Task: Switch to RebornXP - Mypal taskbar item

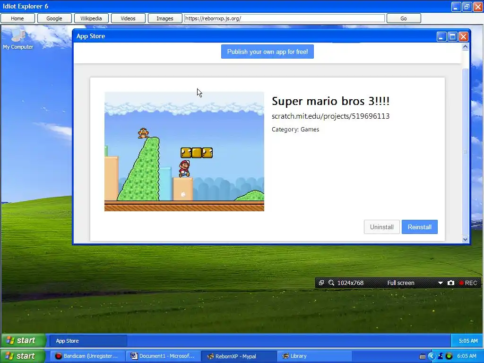Action: coord(240,356)
